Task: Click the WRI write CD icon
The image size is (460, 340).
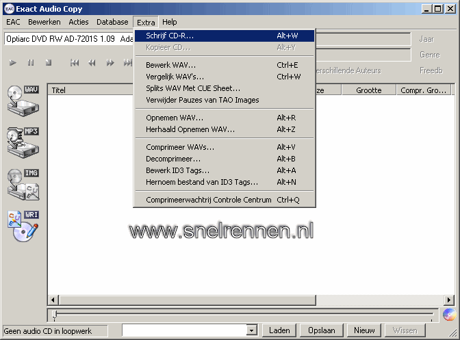Action: (23, 226)
